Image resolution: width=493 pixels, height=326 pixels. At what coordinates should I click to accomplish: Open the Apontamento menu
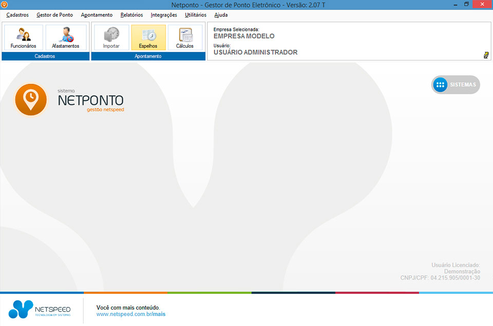pos(97,15)
